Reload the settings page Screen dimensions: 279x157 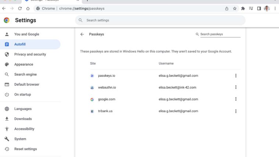click(x=20, y=8)
